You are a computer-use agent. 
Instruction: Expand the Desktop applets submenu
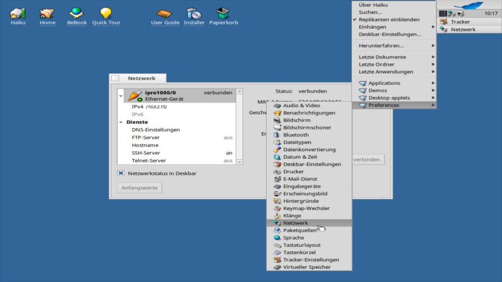pos(394,98)
